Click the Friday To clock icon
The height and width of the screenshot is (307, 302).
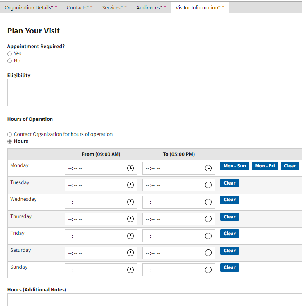[208, 236]
